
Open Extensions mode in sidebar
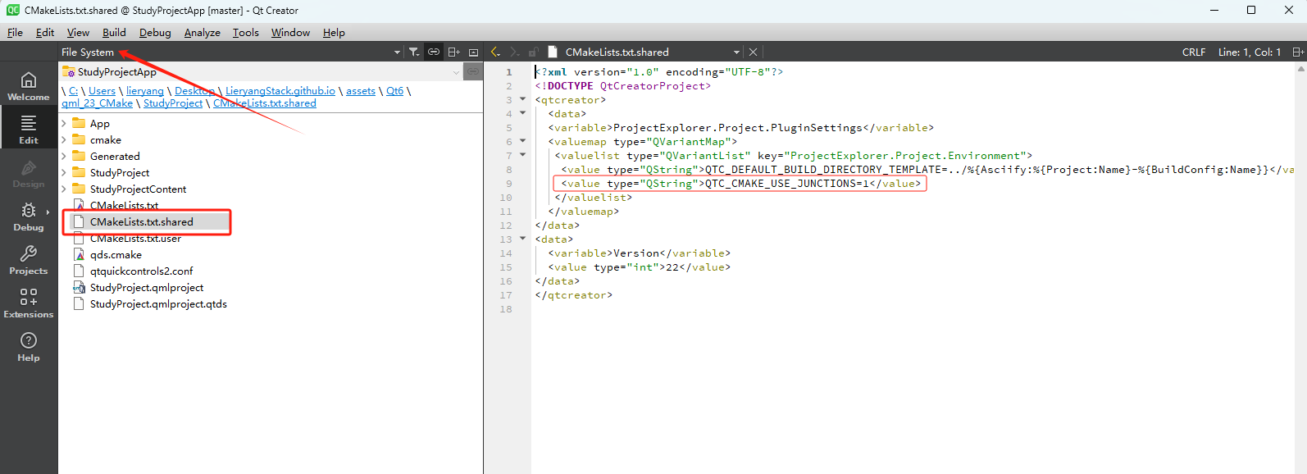point(29,303)
